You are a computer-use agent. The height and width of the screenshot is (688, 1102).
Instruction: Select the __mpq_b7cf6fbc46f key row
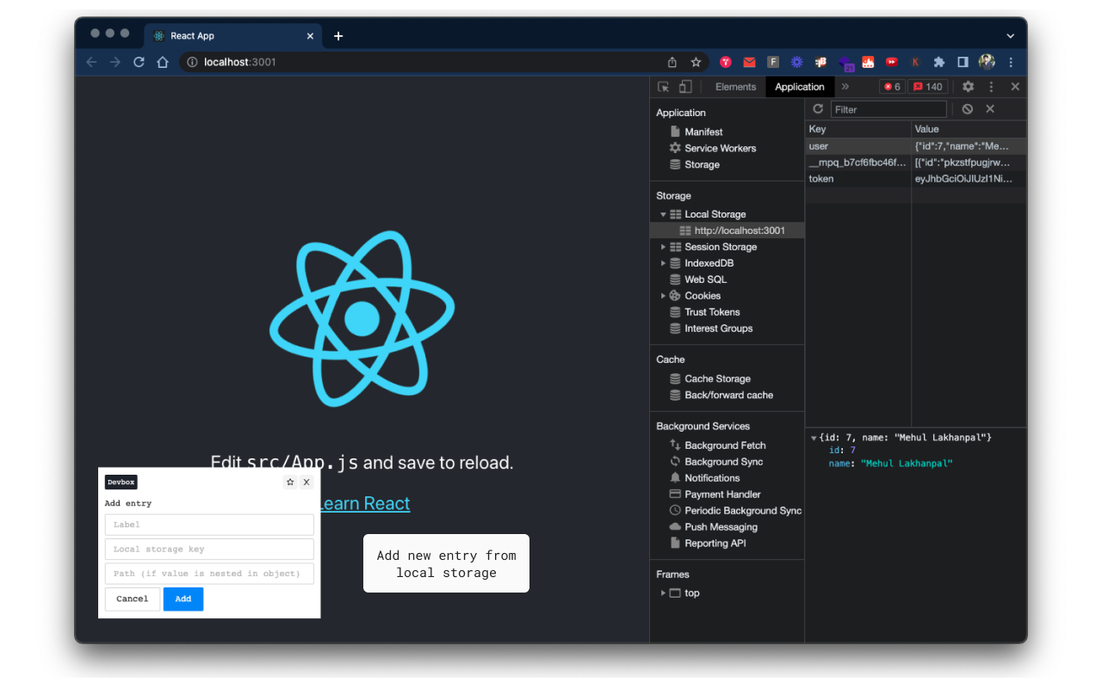[x=915, y=163]
